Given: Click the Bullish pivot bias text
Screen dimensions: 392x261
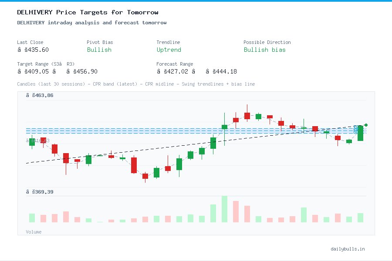Looking at the screenshot, I should 99,50.
